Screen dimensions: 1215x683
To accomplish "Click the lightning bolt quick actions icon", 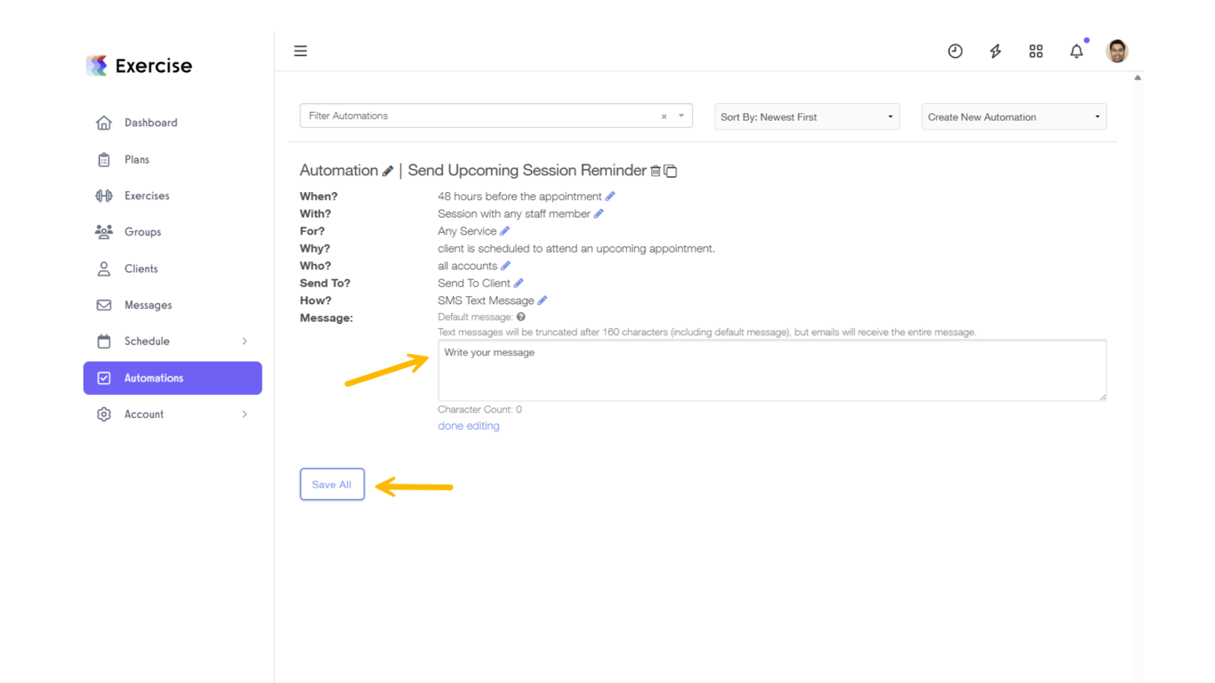I will (995, 52).
